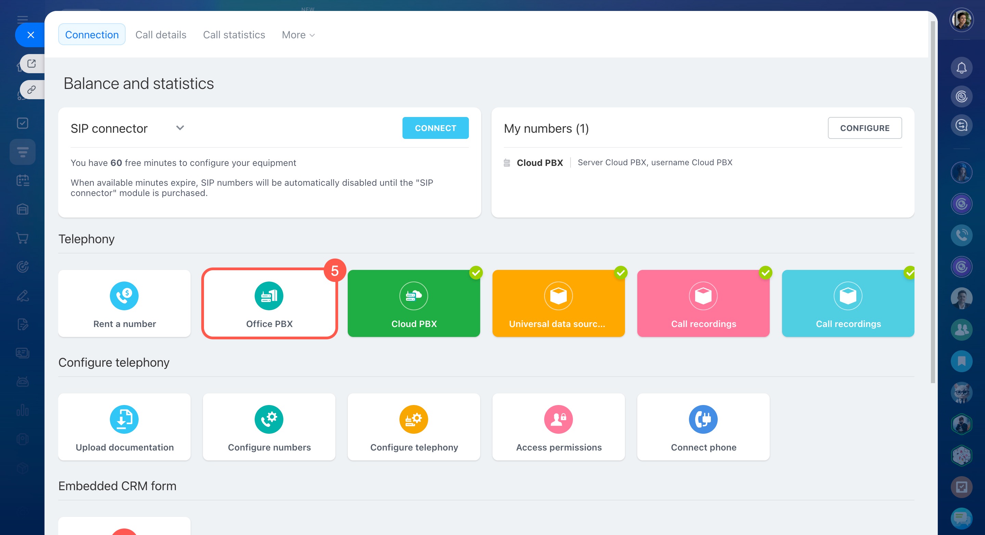Expand the SIP connector dropdown

point(180,128)
